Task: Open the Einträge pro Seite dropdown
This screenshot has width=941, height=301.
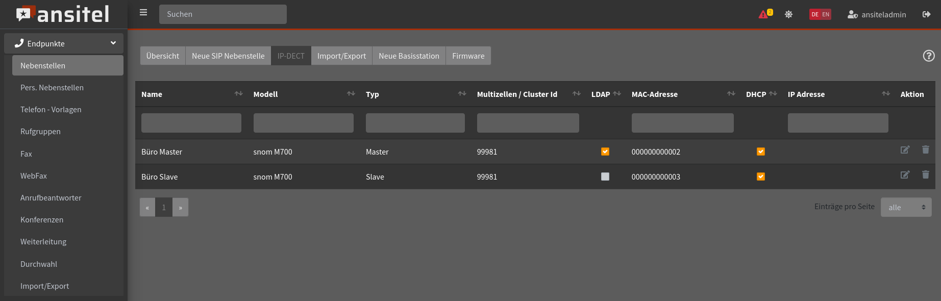Action: [x=906, y=207]
